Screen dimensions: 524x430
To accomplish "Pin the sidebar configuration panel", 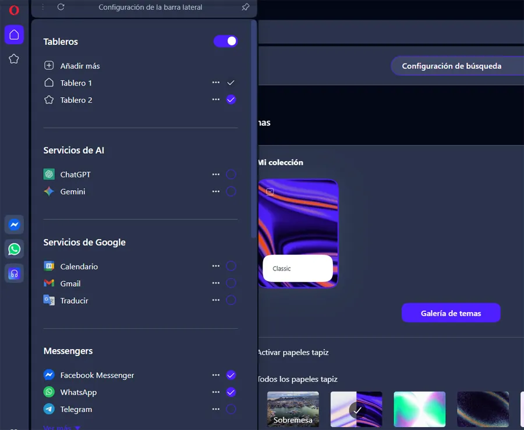I will (245, 8).
